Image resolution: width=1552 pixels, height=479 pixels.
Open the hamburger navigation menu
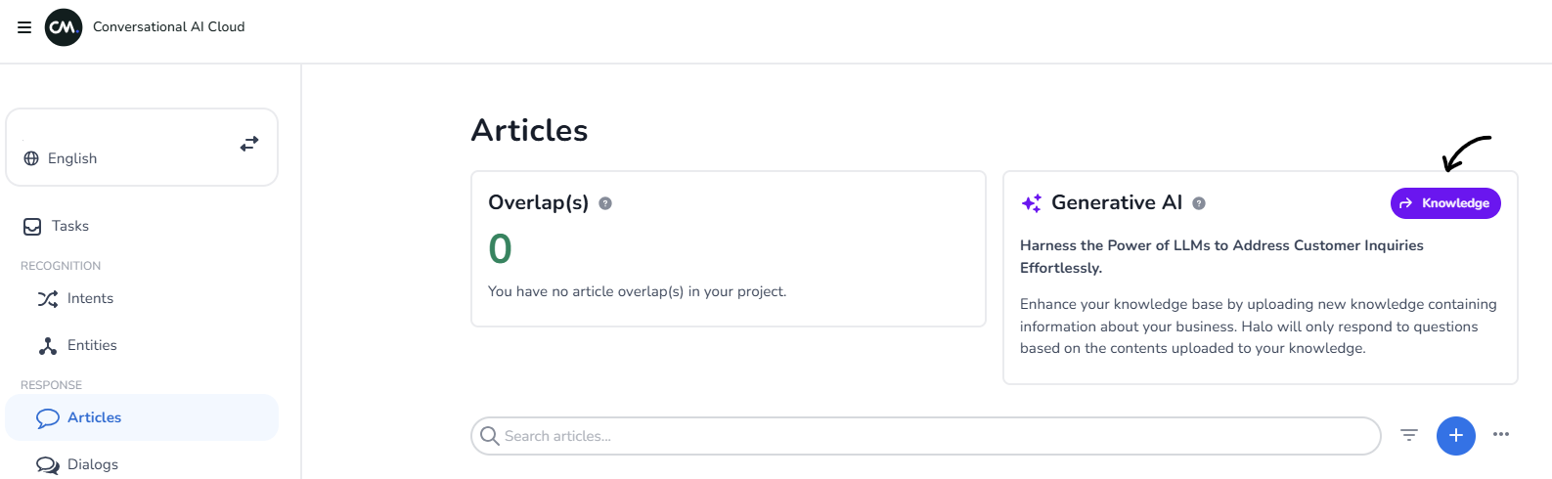(x=24, y=27)
